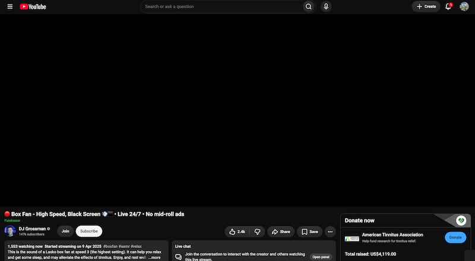The height and width of the screenshot is (261, 475).
Task: Open DJ Grossman channel name link
Action: click(x=32, y=228)
